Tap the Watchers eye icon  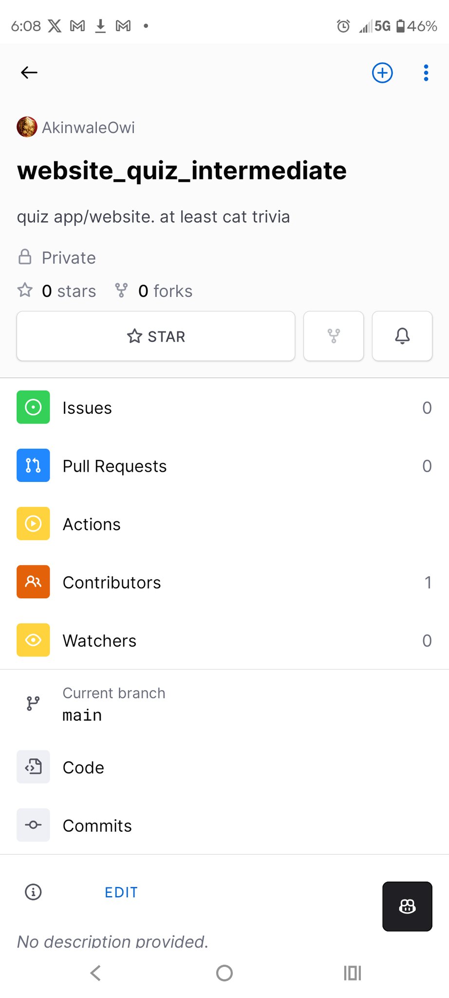point(33,640)
